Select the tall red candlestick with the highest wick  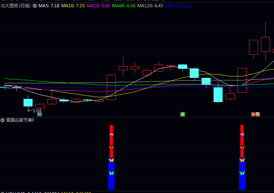(x=265, y=44)
